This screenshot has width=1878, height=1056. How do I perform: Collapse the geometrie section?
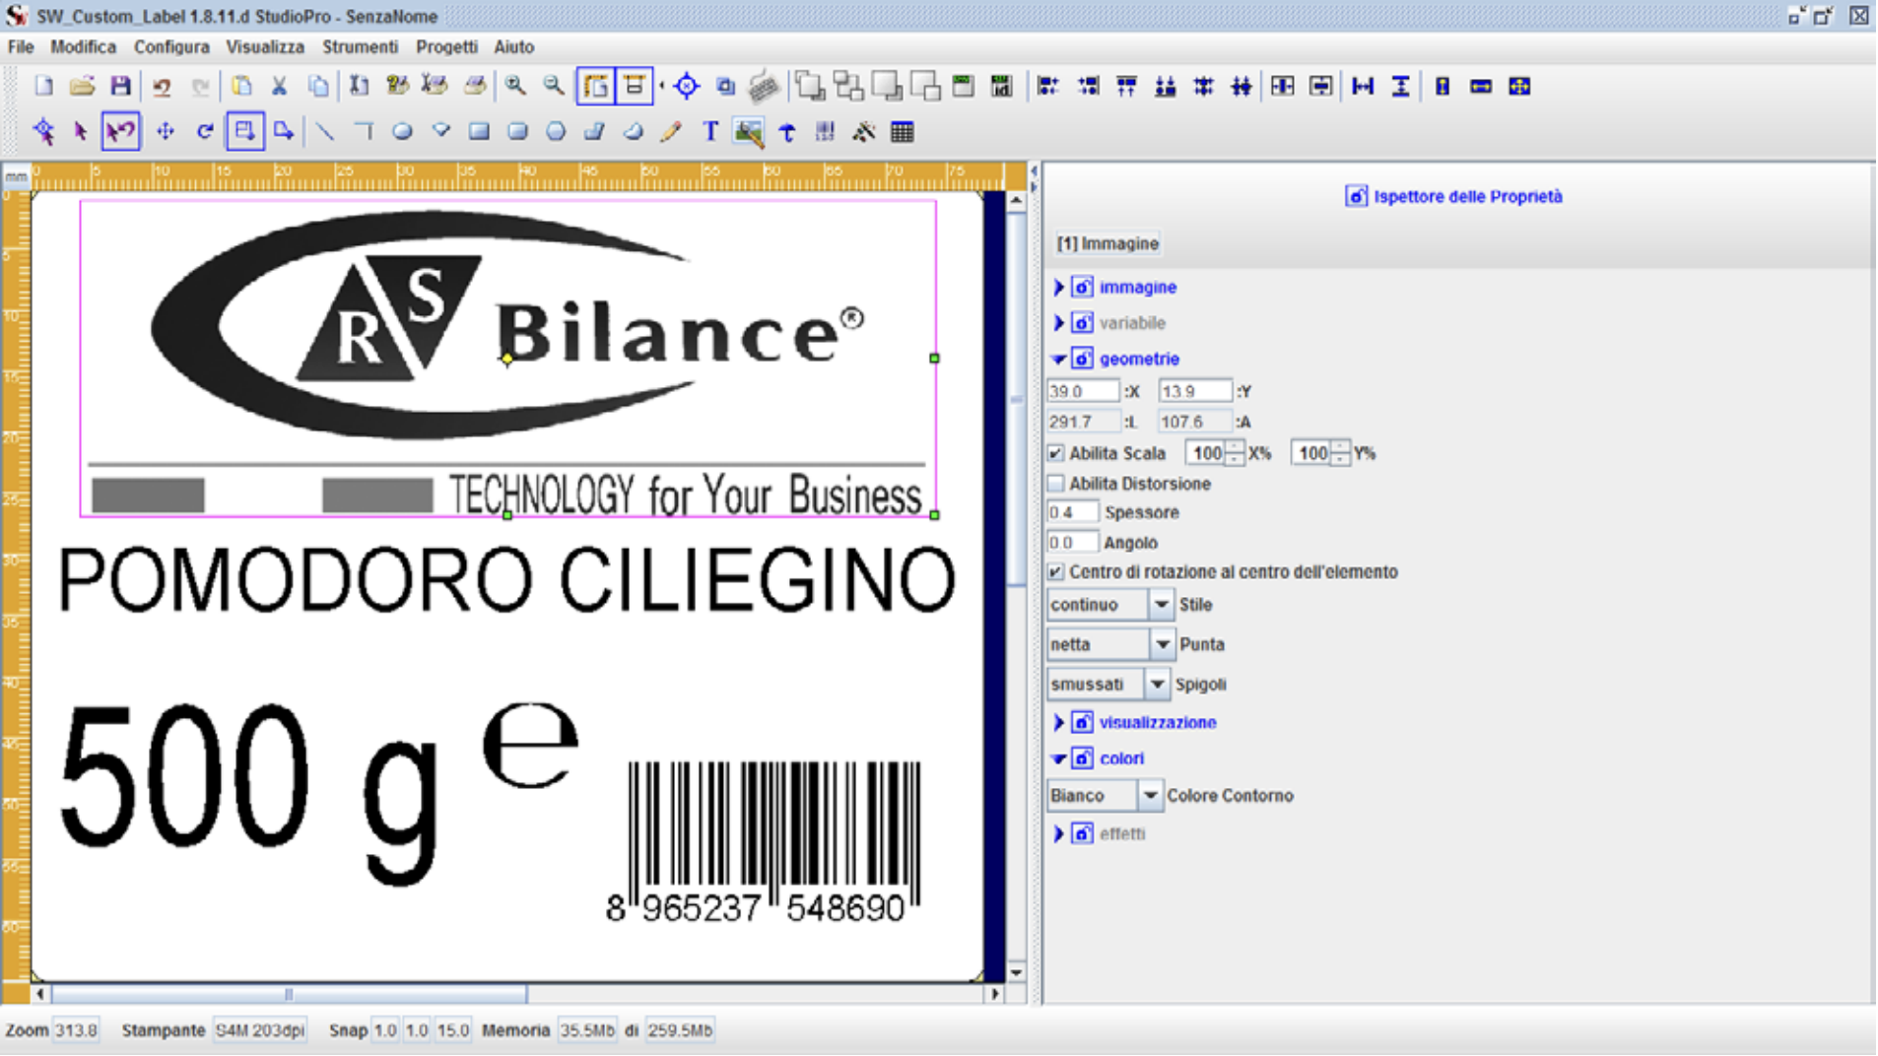point(1059,359)
